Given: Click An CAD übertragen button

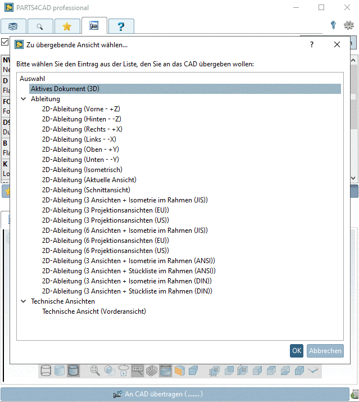Looking at the screenshot, I should 175,394.
